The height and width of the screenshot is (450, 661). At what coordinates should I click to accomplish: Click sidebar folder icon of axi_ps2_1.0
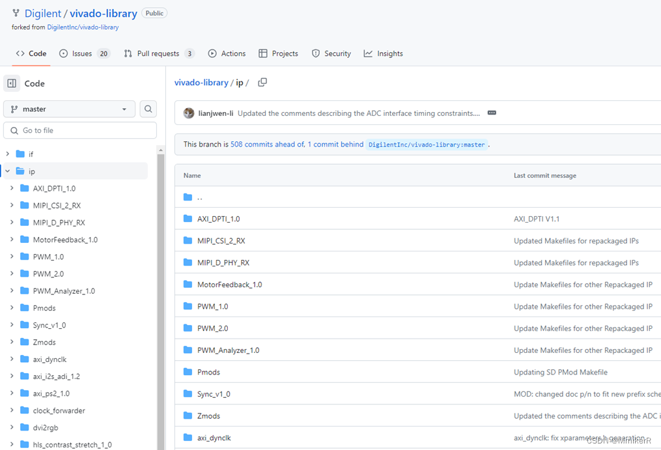[x=25, y=393]
